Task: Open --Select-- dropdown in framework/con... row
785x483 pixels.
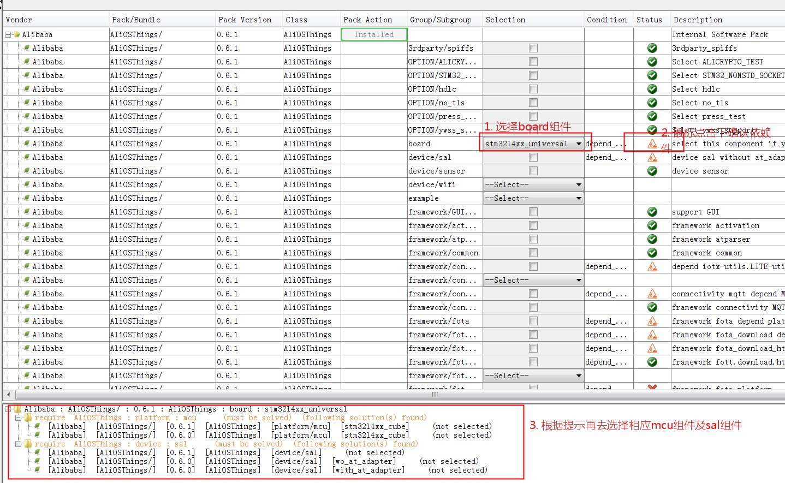Action: 533,280
